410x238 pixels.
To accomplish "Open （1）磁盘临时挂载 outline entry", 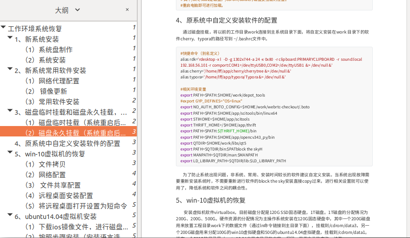I will coord(75,122).
